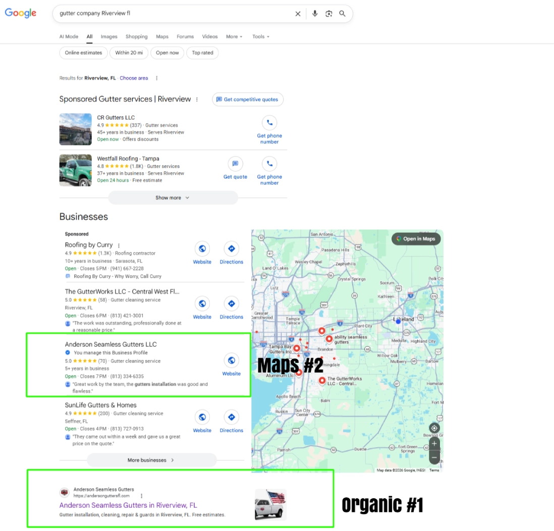Zoom in on the map
Image resolution: width=554 pixels, height=531 pixels.
[x=434, y=444]
